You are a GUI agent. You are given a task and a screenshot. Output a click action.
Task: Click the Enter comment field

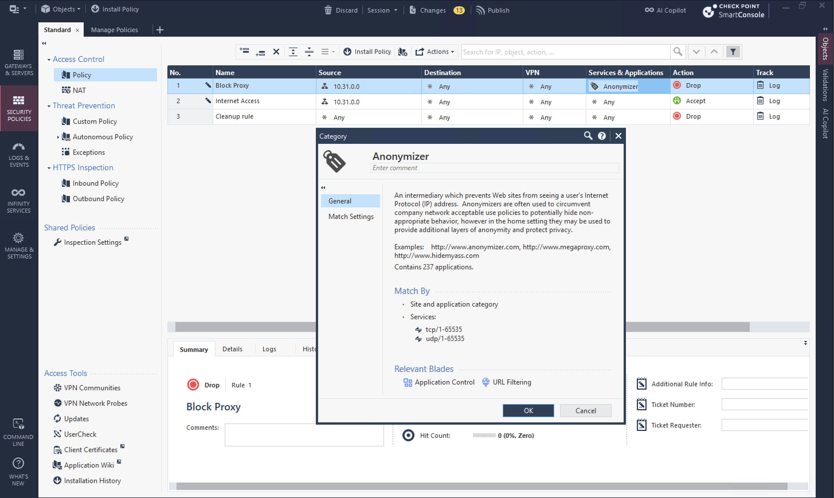click(x=494, y=168)
